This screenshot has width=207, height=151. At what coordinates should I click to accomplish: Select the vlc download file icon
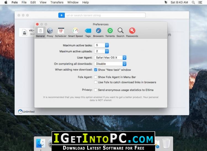point(25,32)
